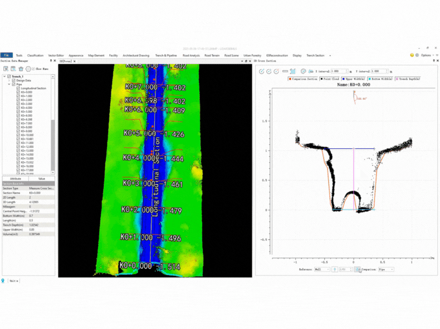Image resolution: width=440 pixels, height=329 pixels.
Task: Click the Options button at top right
Action: [x=426, y=56]
